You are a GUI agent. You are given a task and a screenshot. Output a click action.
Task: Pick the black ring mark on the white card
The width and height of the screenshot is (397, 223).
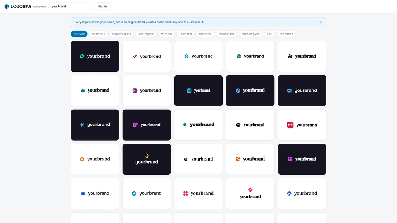point(238,125)
